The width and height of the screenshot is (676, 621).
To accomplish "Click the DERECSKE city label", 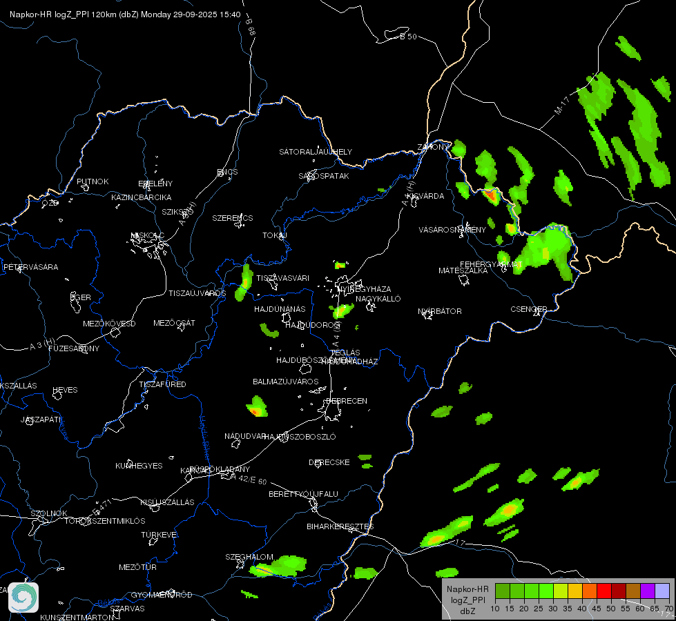I will [329, 462].
